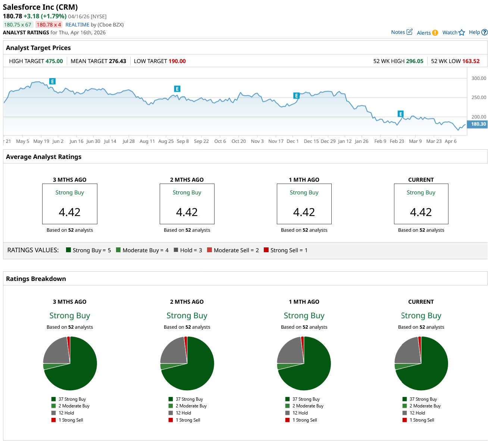Image resolution: width=488 pixels, height=441 pixels.
Task: Click the Help question mark icon
Action: tap(484, 32)
